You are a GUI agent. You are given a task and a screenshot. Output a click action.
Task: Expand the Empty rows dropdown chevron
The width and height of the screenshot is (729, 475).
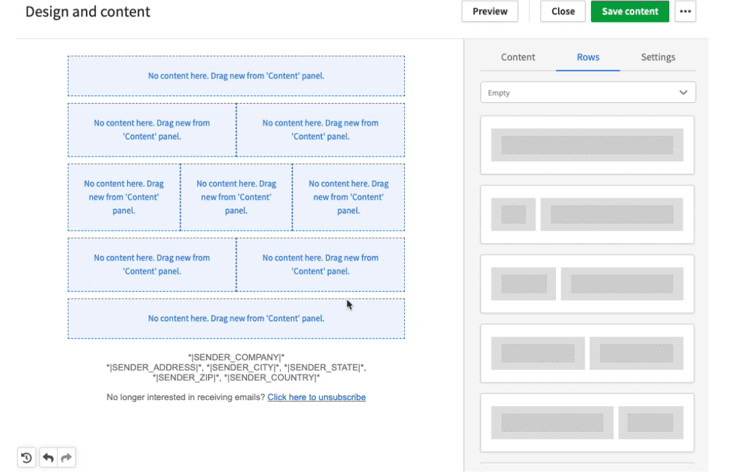tap(683, 93)
